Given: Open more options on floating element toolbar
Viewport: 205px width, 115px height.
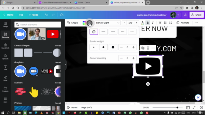Looking at the screenshot, I should coord(153,48).
